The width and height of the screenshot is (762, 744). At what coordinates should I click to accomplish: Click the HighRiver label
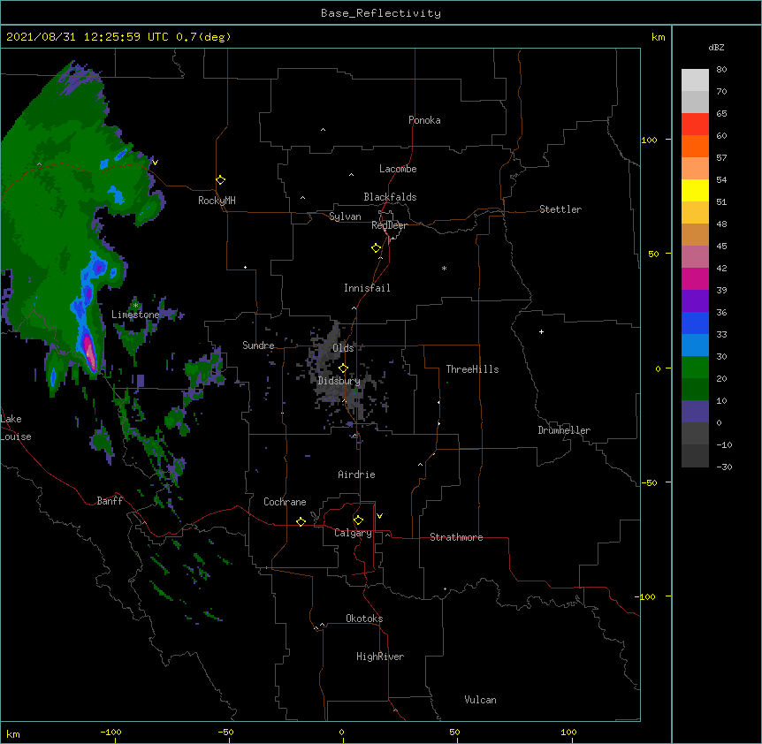click(x=380, y=657)
